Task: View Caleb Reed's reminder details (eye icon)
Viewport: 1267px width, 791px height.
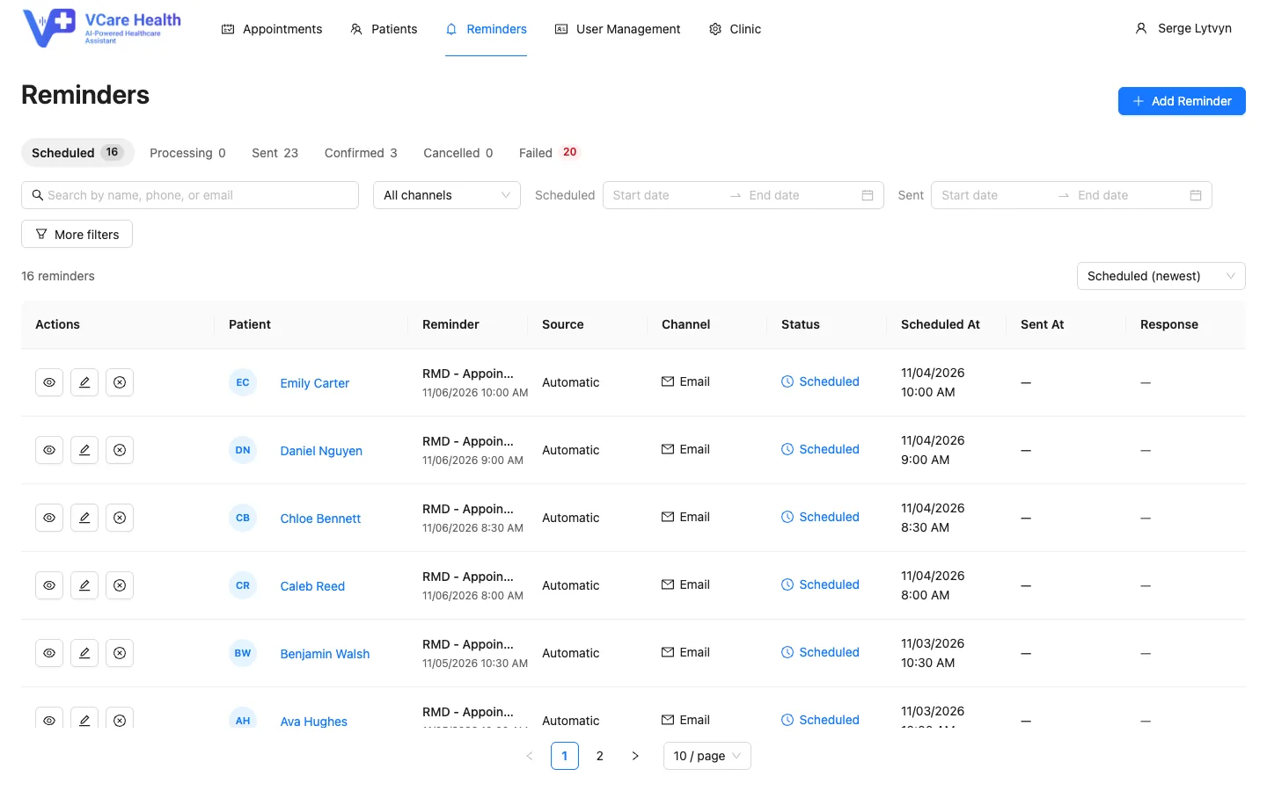Action: coord(49,585)
